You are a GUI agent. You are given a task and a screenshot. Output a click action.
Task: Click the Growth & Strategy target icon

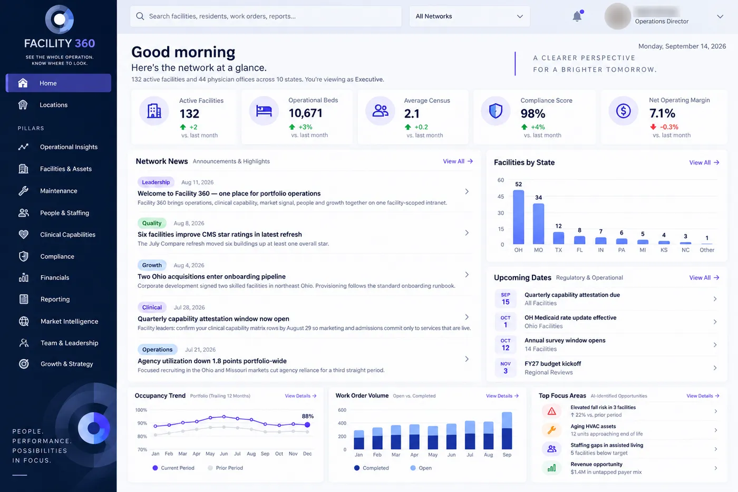24,364
